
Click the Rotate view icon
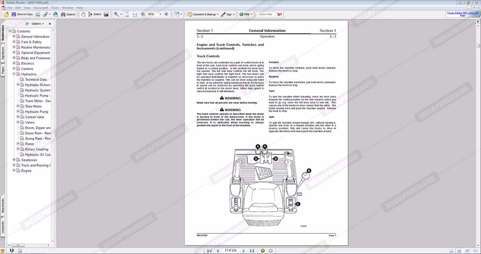pos(177,14)
